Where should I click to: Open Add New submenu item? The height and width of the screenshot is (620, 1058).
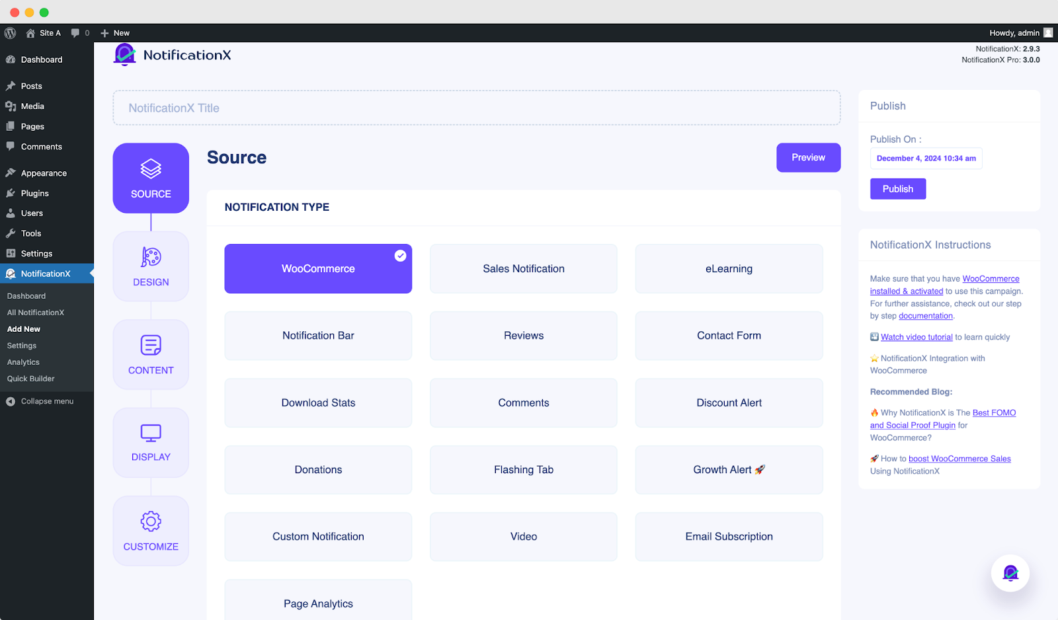[24, 329]
